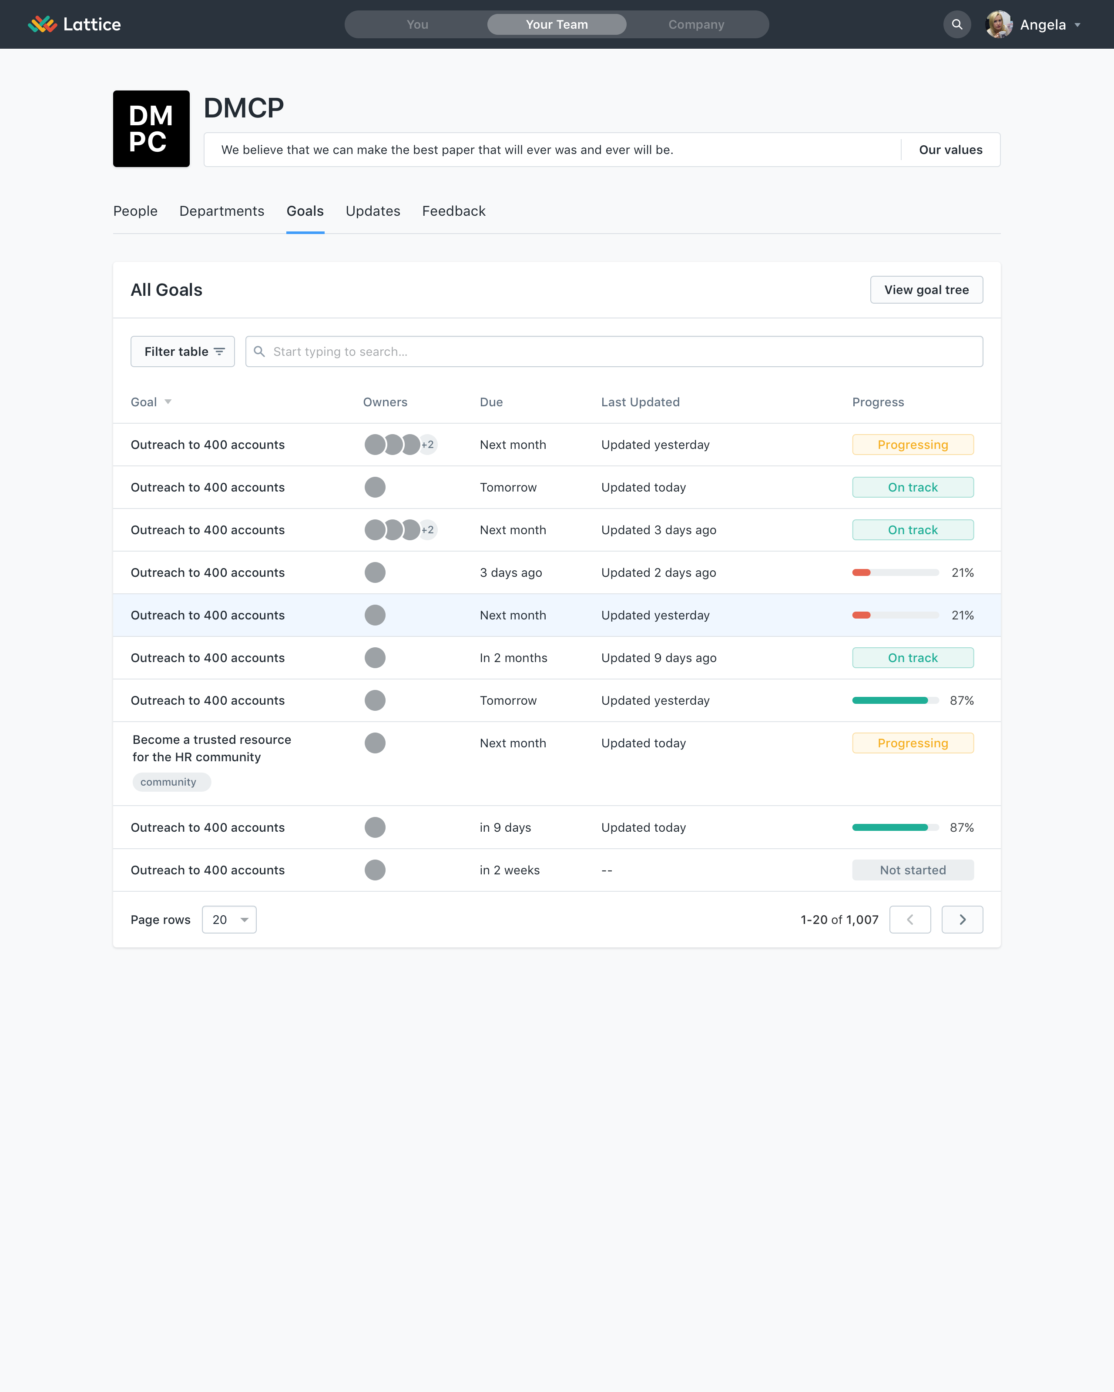Open the Page rows dropdown showing 20
Viewport: 1114px width, 1392px height.
point(228,920)
